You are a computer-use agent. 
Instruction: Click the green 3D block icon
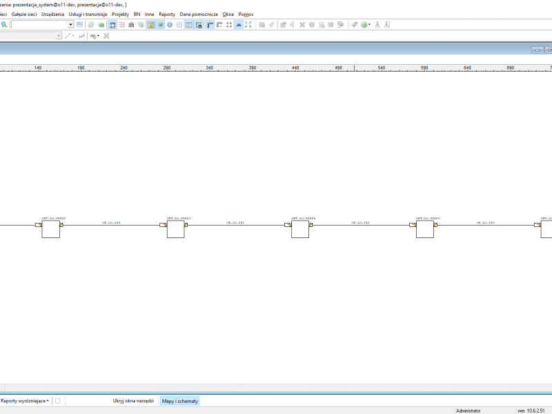pos(101,25)
